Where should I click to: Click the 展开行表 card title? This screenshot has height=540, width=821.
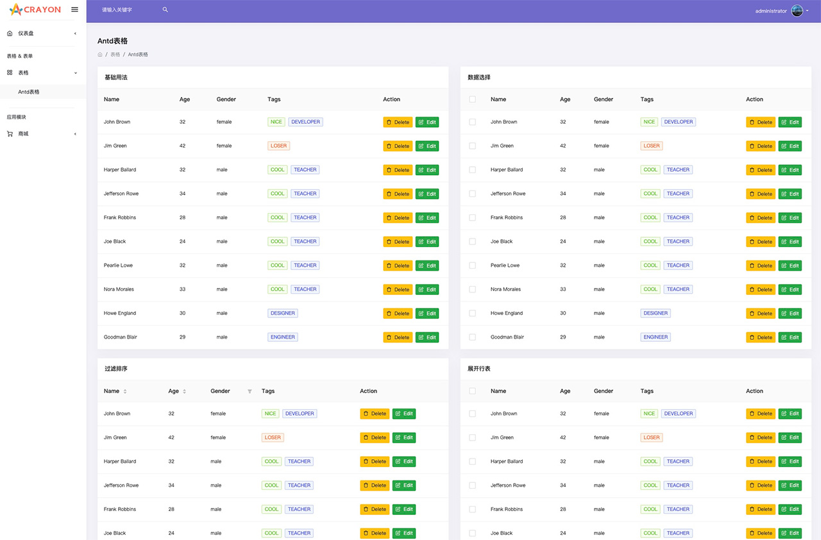[x=479, y=369]
